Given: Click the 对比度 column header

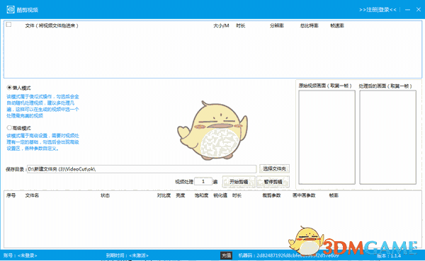Looking at the screenshot, I should click(x=164, y=195).
